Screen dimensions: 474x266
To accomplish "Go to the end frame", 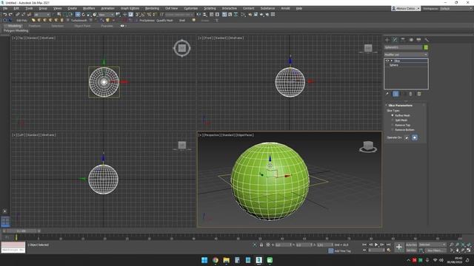I will [388, 245].
